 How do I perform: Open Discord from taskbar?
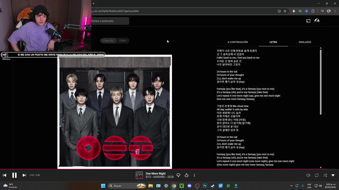tap(189, 186)
